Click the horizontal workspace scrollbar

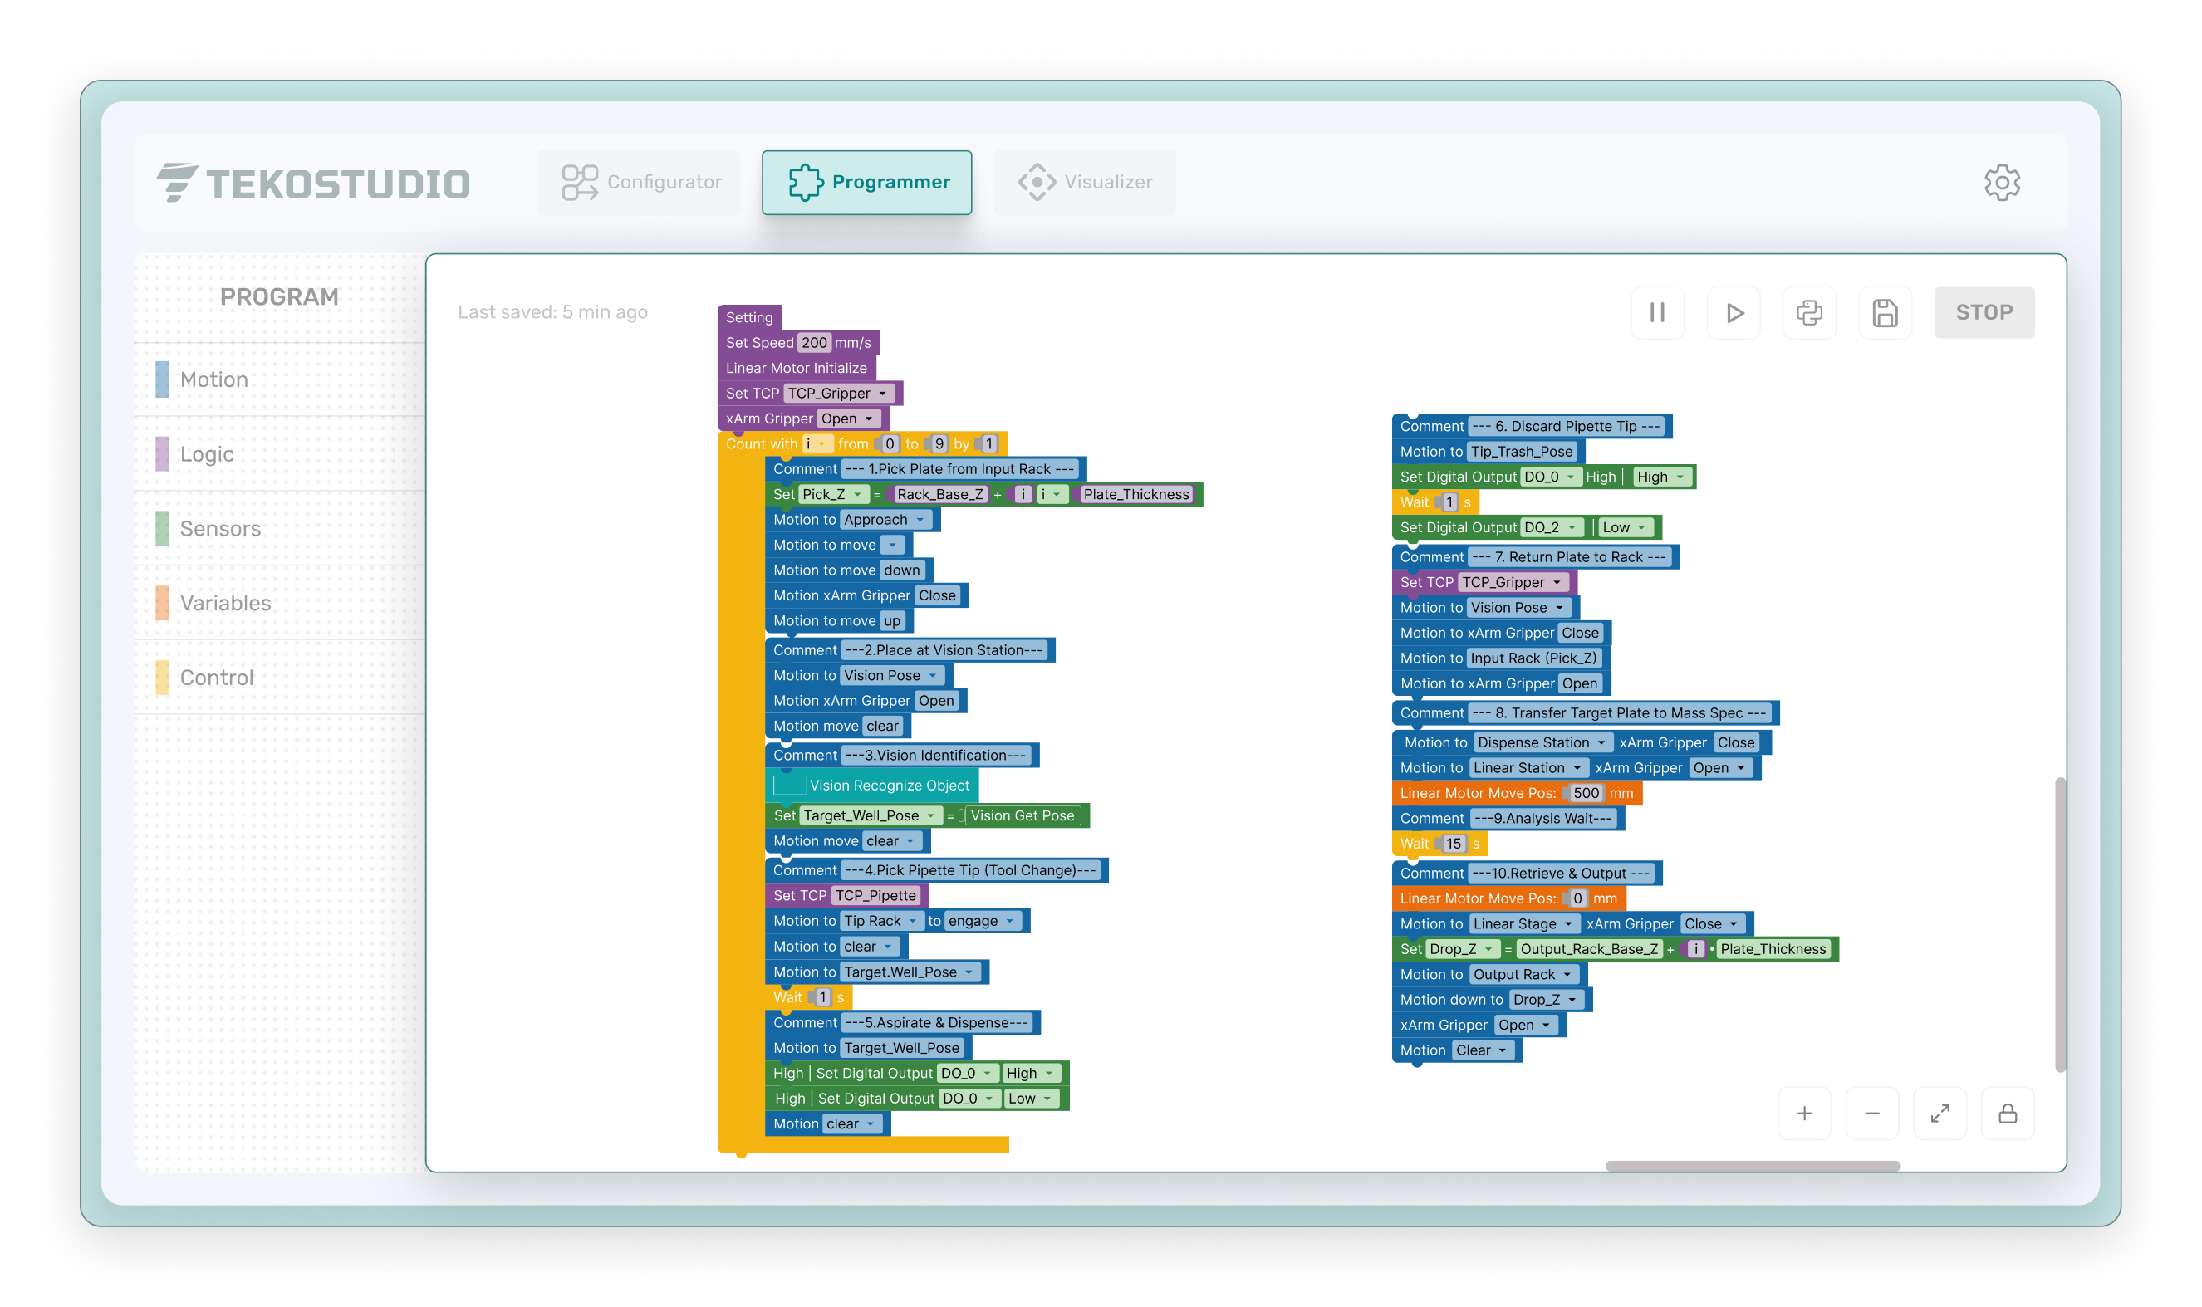pos(1752,1165)
